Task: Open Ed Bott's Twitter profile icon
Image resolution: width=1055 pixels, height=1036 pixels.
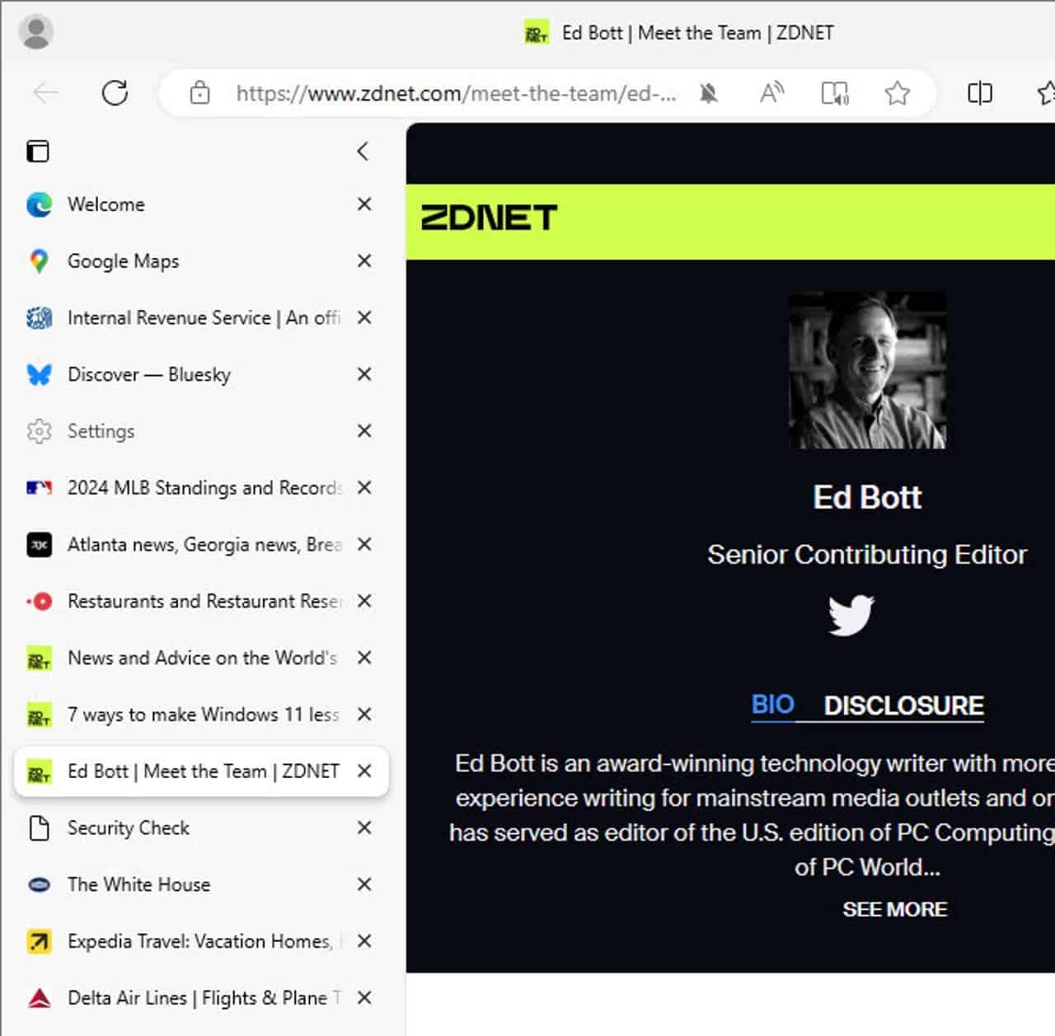Action: (851, 615)
